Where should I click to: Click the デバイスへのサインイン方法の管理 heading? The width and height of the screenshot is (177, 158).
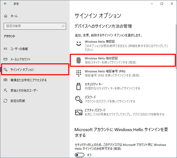(103, 26)
